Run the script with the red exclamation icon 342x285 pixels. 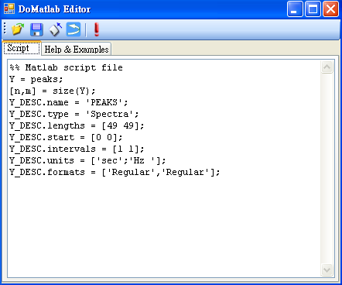(x=97, y=29)
